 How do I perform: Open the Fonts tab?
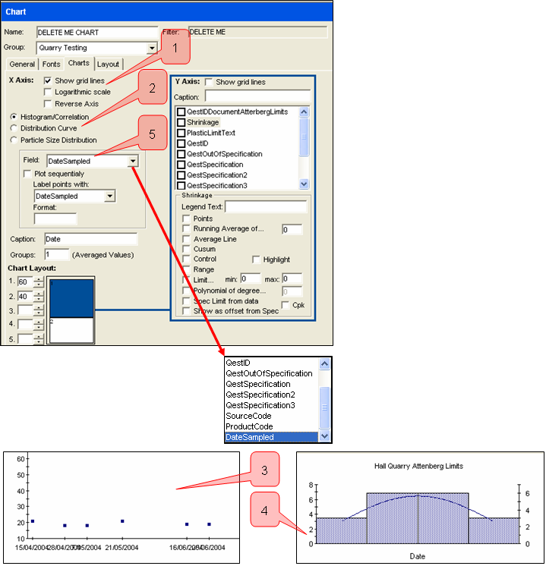pos(51,64)
